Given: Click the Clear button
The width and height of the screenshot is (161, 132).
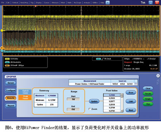Looking at the screenshot, I should (148, 89).
